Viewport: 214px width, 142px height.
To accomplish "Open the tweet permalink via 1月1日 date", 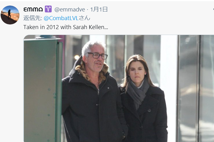I will pyautogui.click(x=99, y=9).
